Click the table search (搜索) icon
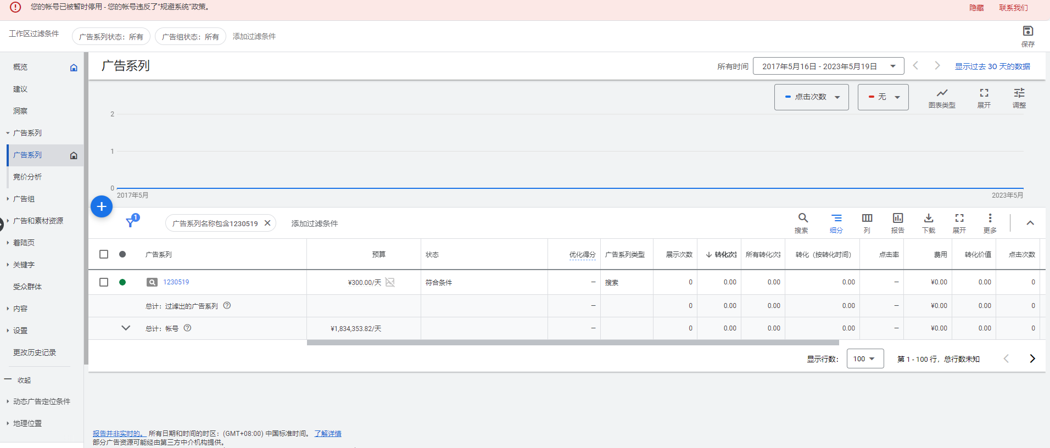 pyautogui.click(x=803, y=218)
